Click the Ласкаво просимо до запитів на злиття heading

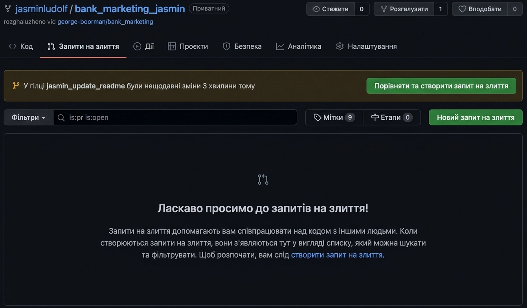[x=263, y=208]
